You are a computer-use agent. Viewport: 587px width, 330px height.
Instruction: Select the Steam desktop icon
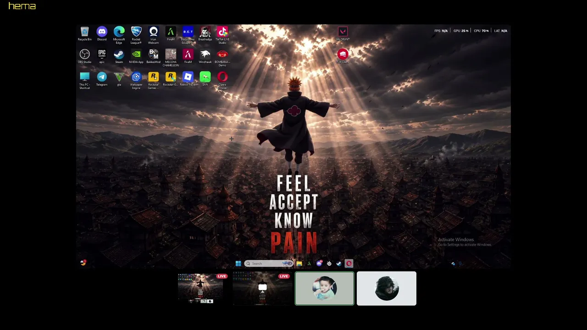[119, 56]
